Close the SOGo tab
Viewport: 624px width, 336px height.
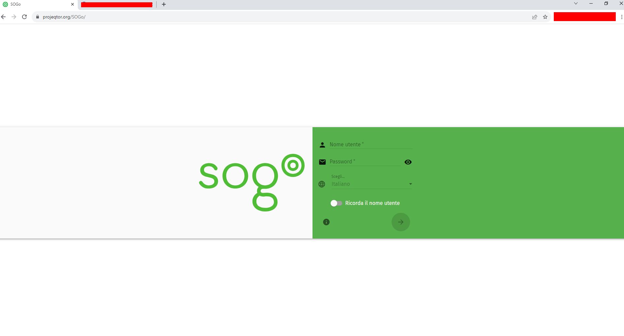click(73, 4)
